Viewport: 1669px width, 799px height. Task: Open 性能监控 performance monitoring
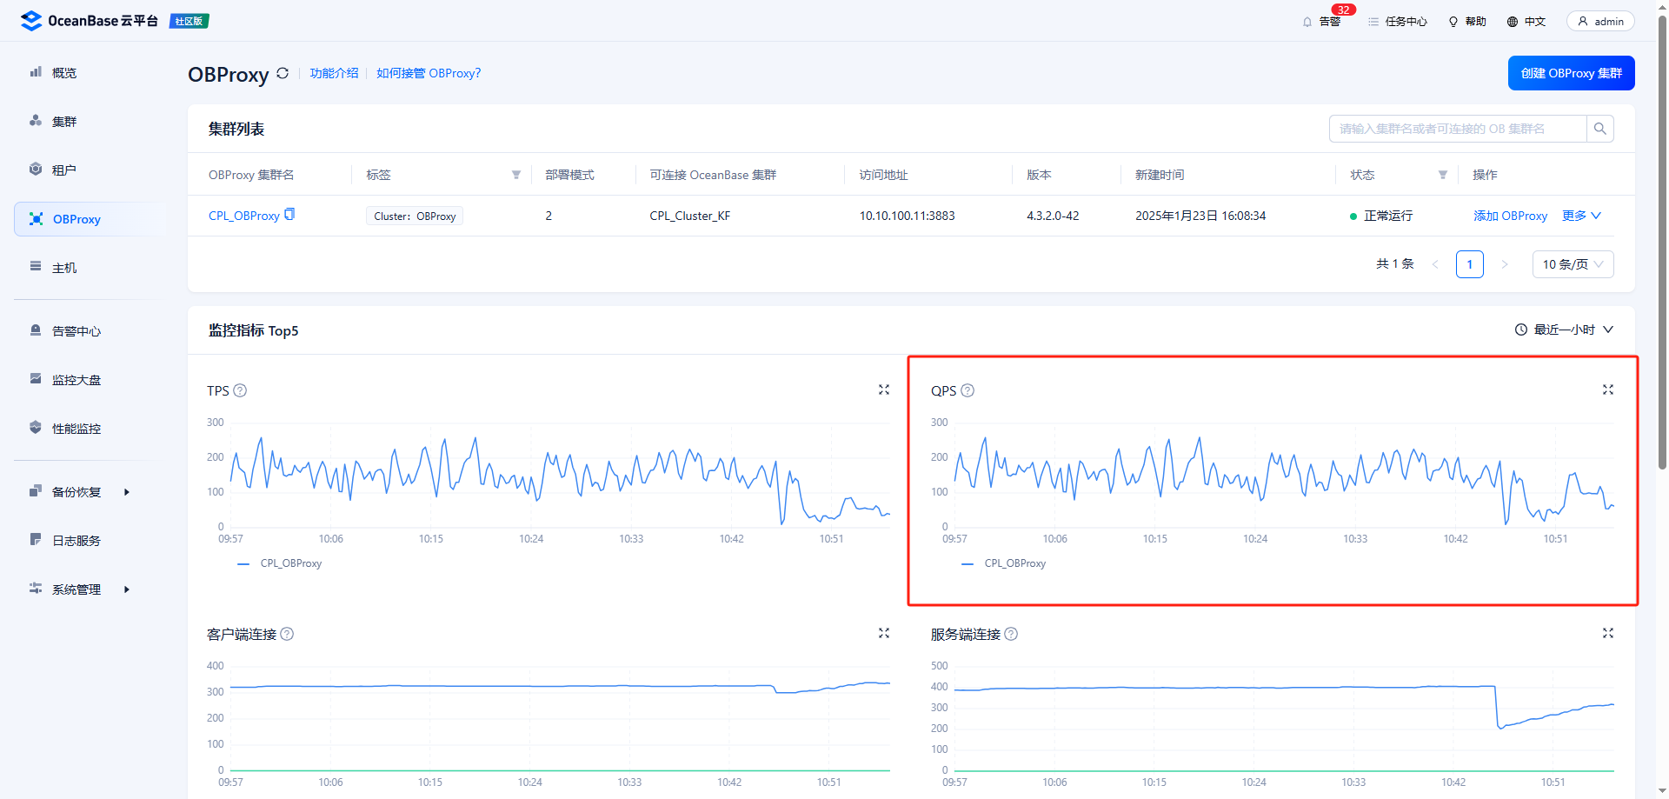tap(76, 429)
